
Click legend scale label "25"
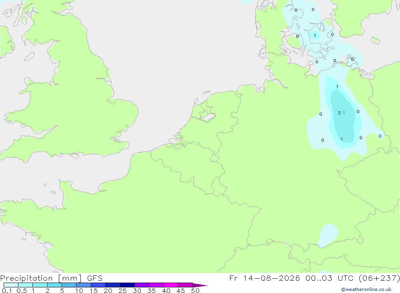point(122,291)
